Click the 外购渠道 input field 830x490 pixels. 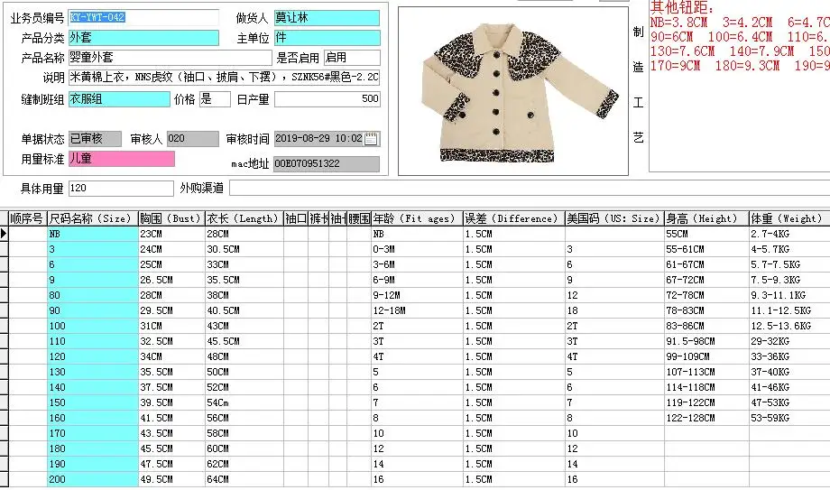530,188
